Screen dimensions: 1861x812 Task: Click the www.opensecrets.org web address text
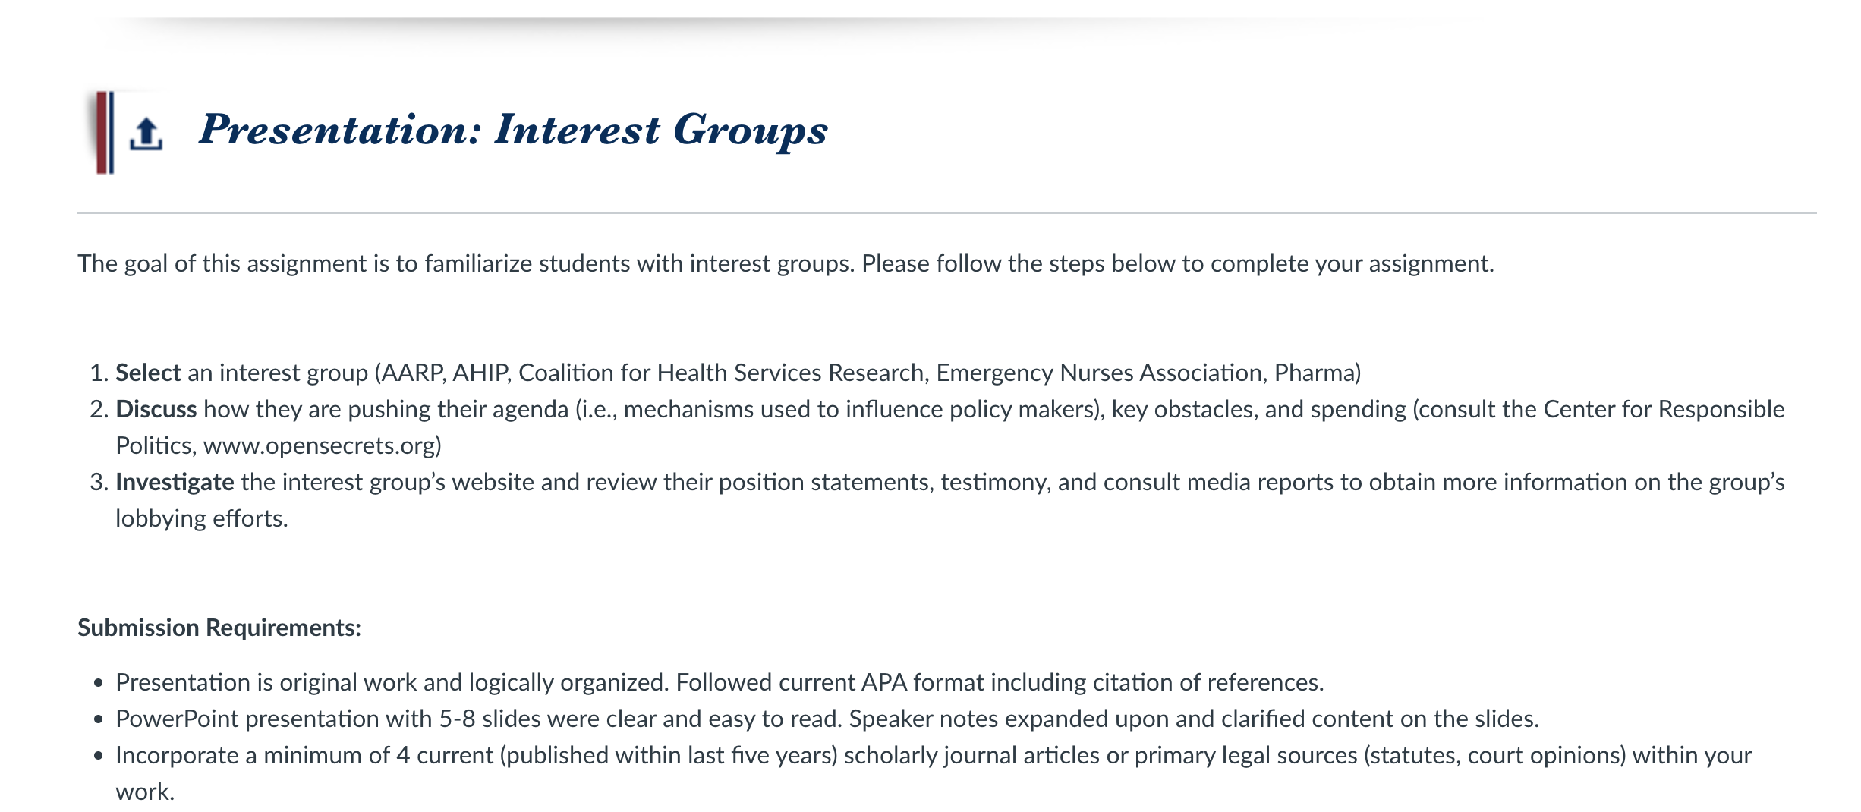[x=319, y=445]
